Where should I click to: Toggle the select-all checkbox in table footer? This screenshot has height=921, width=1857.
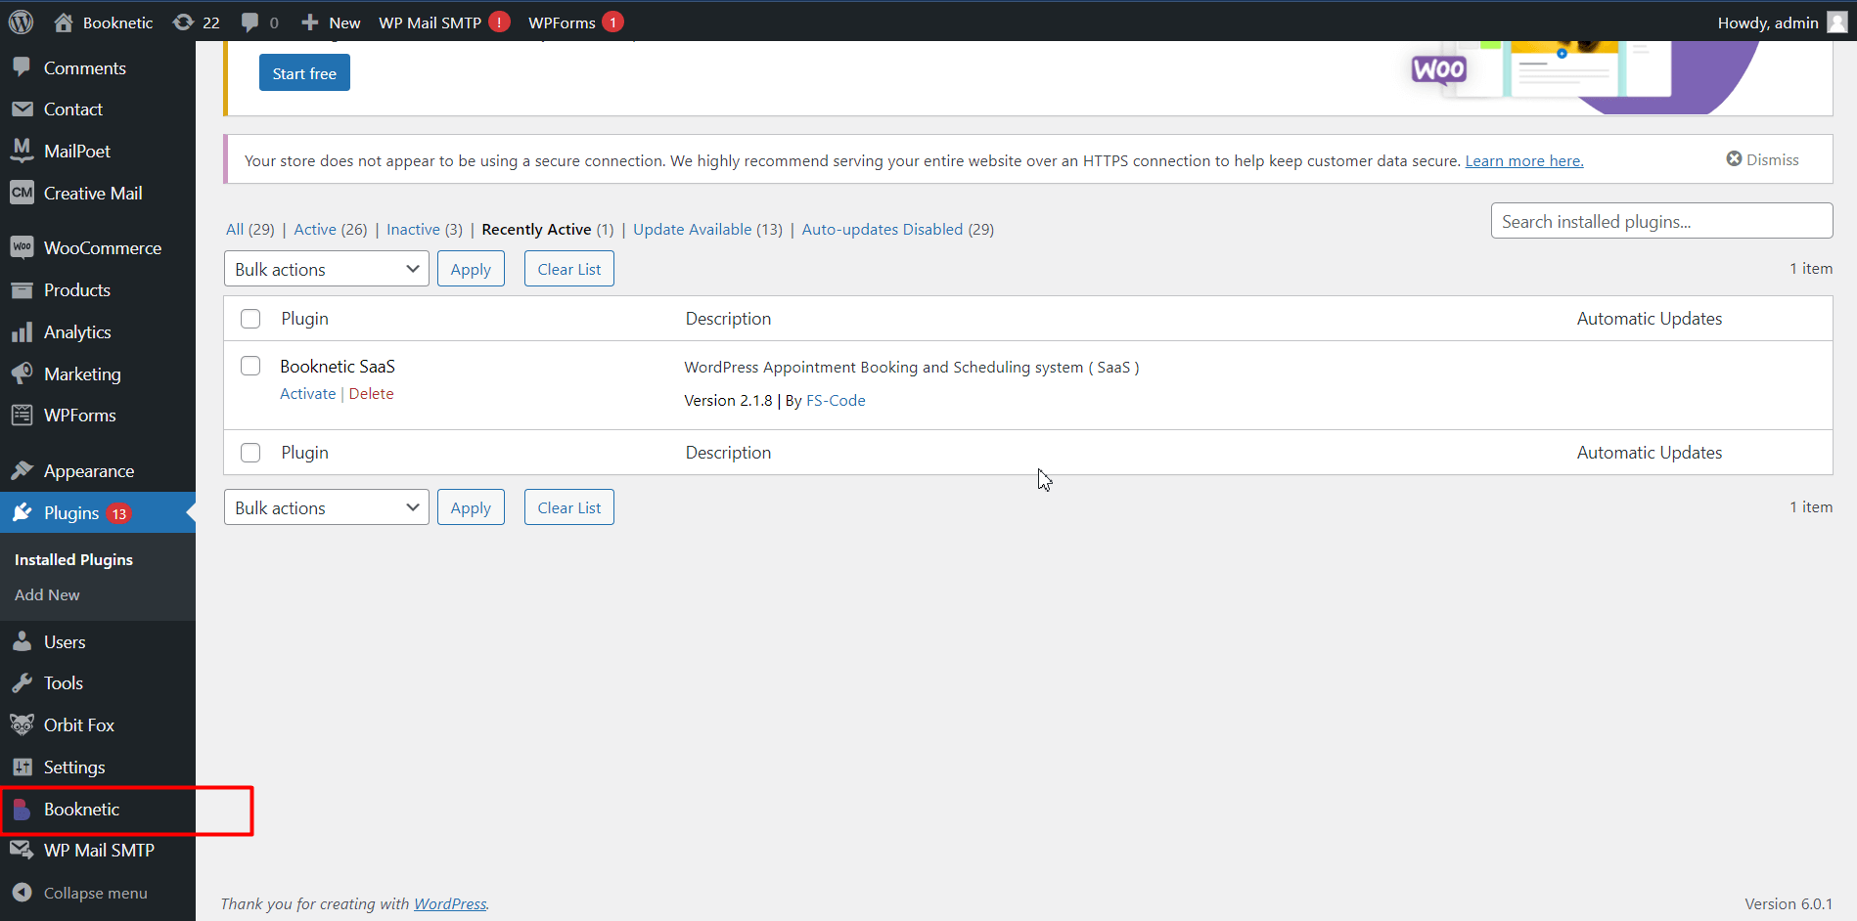pyautogui.click(x=250, y=453)
